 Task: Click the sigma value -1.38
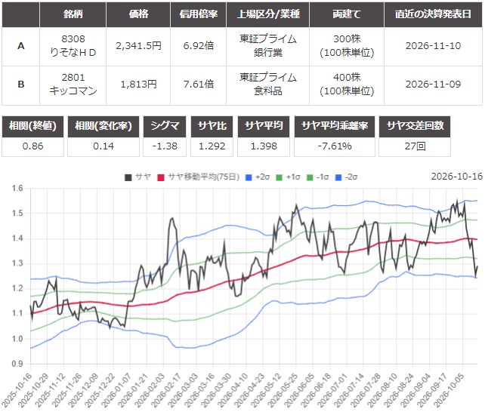[165, 146]
